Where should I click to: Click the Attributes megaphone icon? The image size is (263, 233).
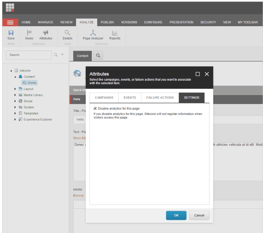(46, 33)
